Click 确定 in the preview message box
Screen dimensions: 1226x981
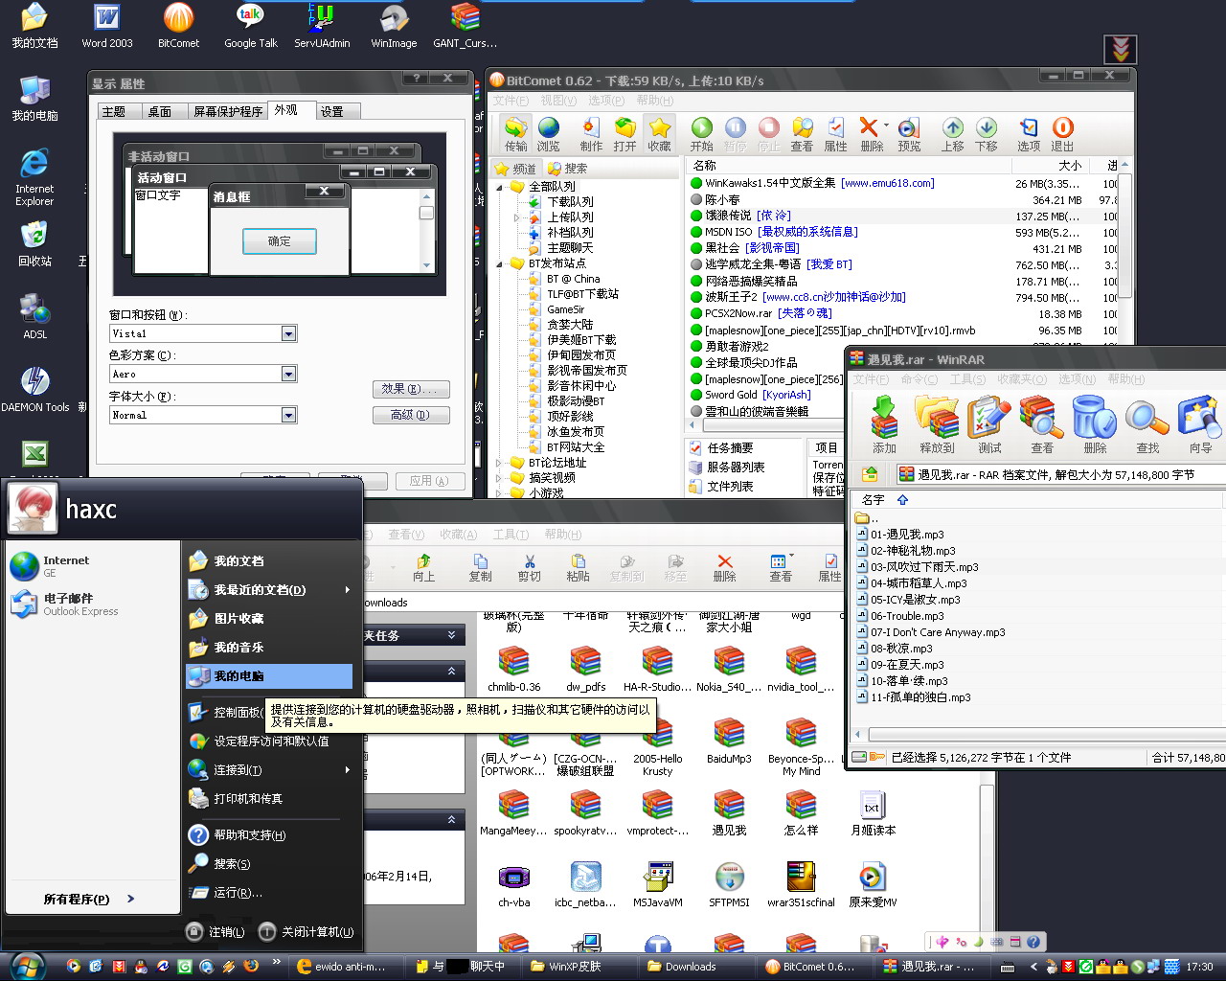pyautogui.click(x=279, y=241)
